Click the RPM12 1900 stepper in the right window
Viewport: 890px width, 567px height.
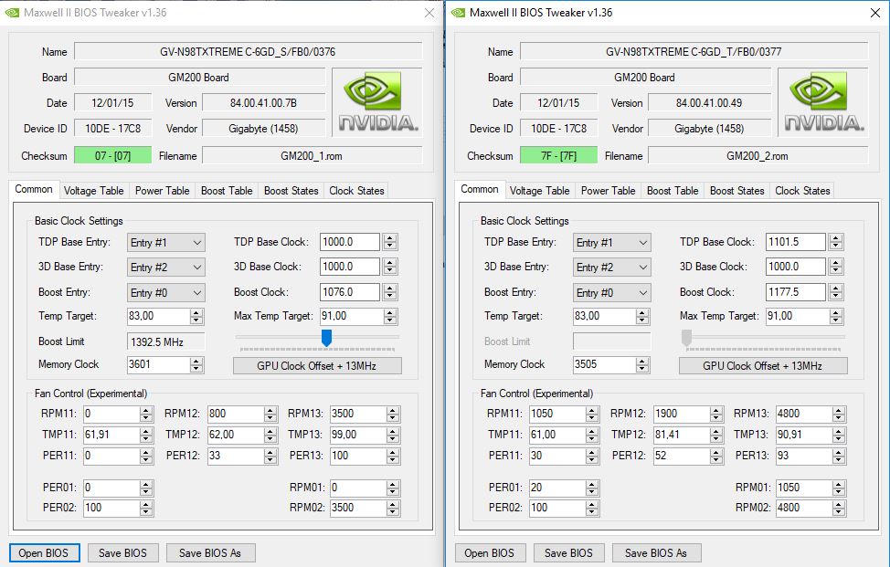click(716, 414)
